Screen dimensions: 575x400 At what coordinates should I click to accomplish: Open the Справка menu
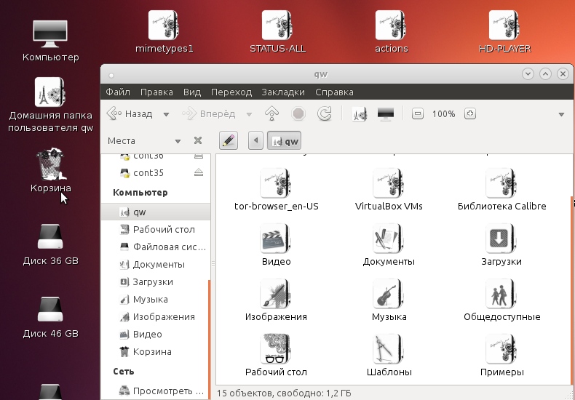[x=334, y=92]
